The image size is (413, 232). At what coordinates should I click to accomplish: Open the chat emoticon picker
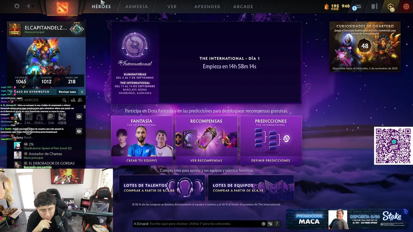point(264,224)
